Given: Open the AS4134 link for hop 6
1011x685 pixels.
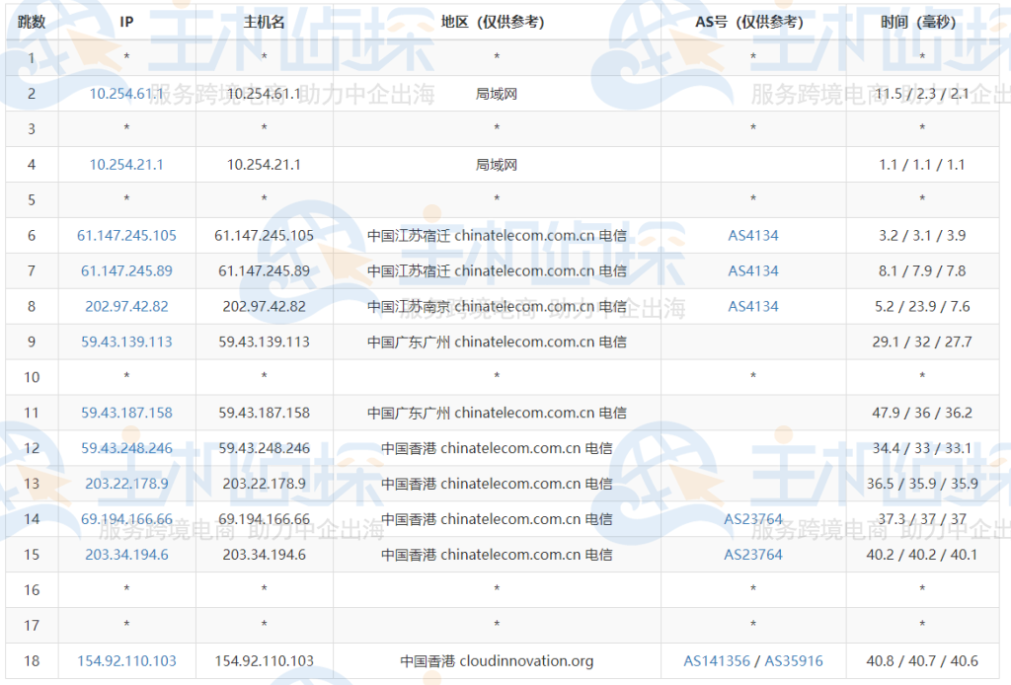Looking at the screenshot, I should [x=753, y=235].
